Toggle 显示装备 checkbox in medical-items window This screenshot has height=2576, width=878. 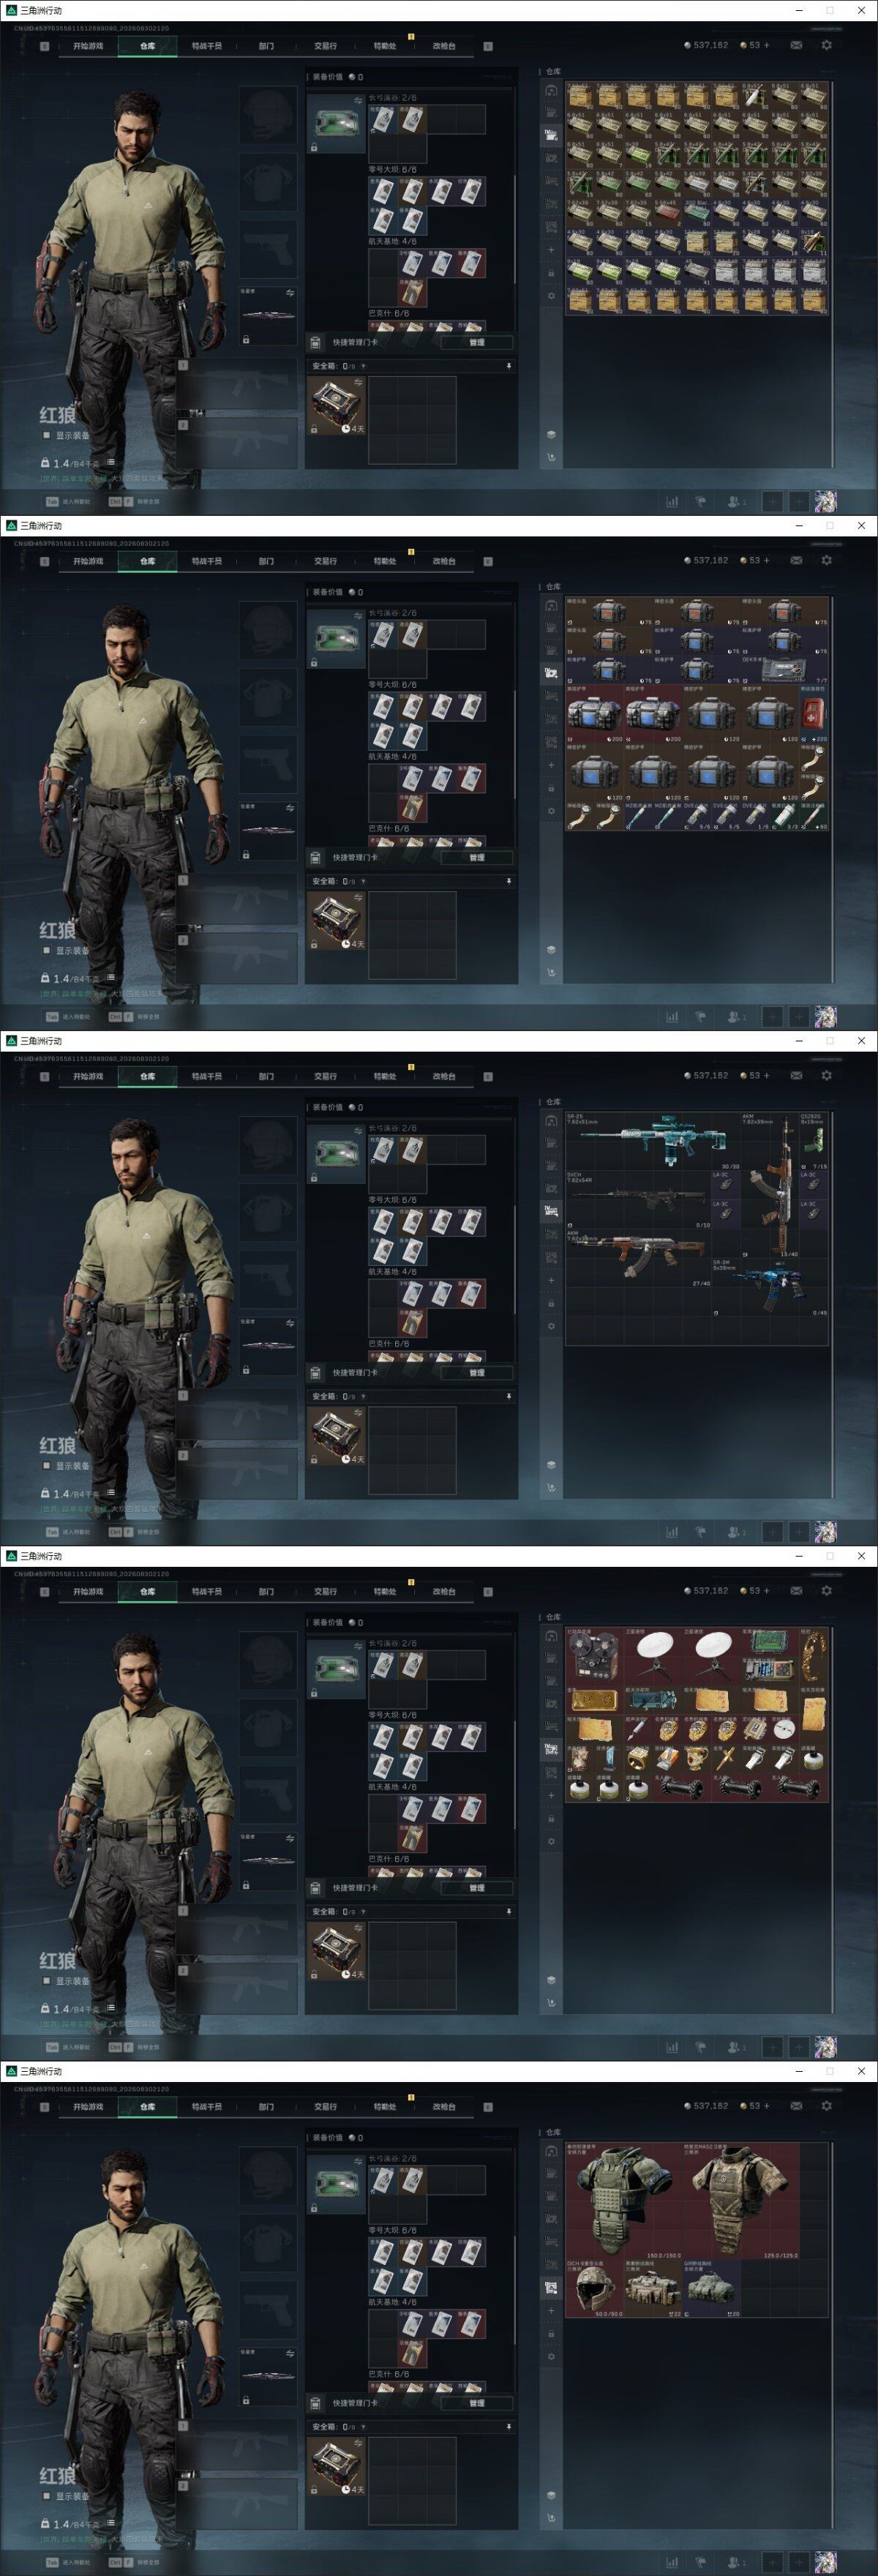(46, 950)
